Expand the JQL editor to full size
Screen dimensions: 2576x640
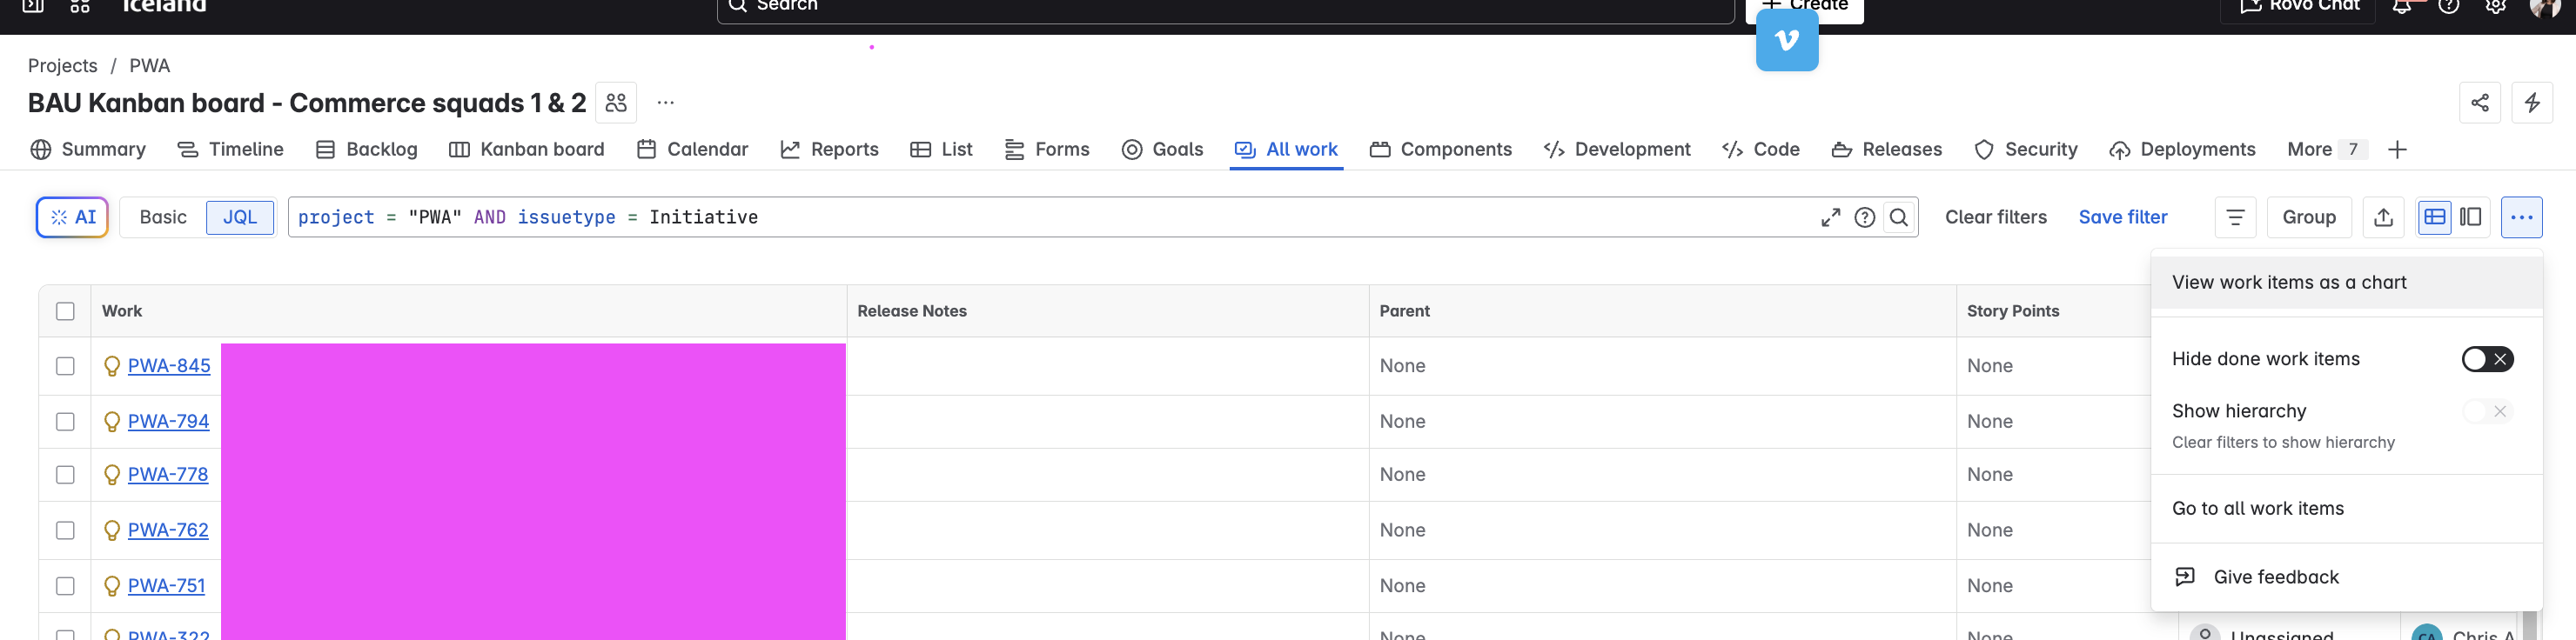[x=1831, y=217]
